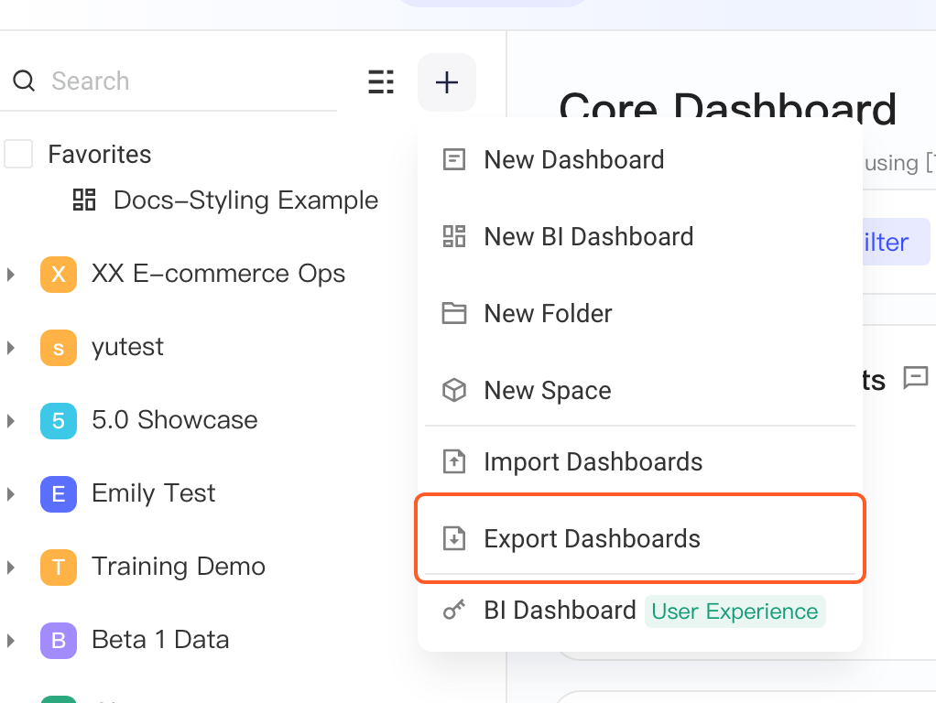The image size is (936, 703).
Task: Expand the Training Demo space
Action: pyautogui.click(x=11, y=567)
